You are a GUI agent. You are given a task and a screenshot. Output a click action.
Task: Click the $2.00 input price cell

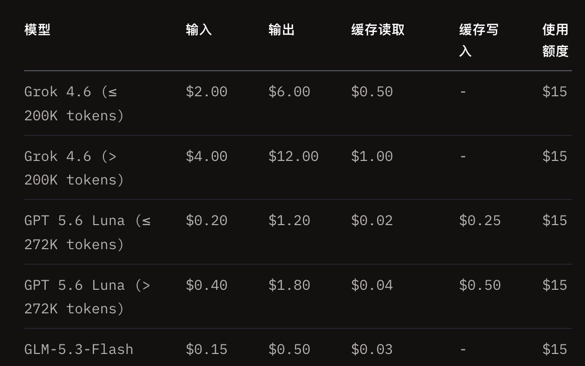206,91
